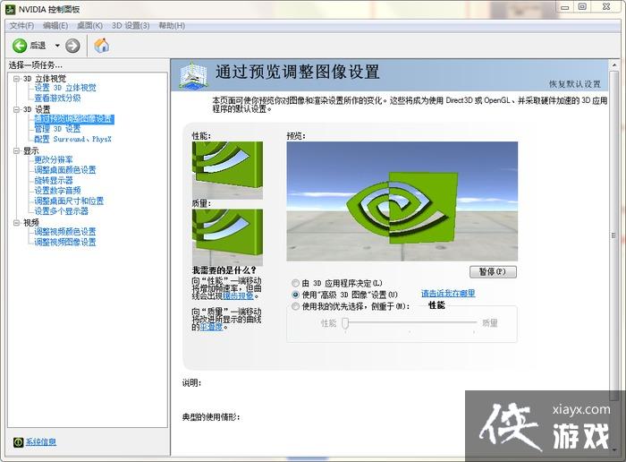The width and height of the screenshot is (626, 462).
Task: Click the system information icon at bottom left
Action: point(18,442)
